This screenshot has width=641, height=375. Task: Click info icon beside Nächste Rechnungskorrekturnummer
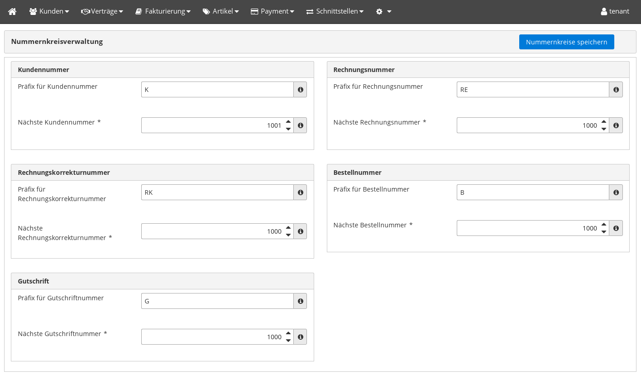coord(300,231)
